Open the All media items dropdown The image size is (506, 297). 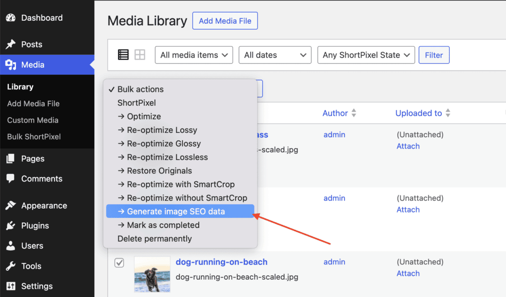[x=194, y=55]
